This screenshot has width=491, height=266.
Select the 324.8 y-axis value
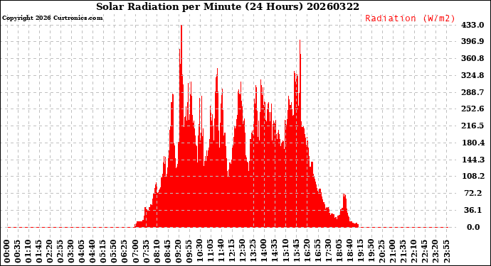(472, 75)
